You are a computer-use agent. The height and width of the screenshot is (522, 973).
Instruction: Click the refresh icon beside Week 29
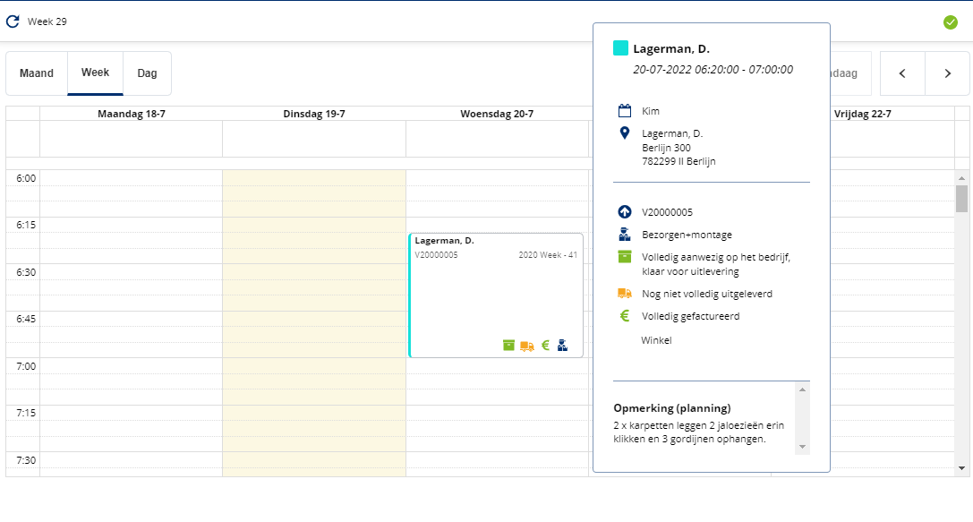point(13,21)
